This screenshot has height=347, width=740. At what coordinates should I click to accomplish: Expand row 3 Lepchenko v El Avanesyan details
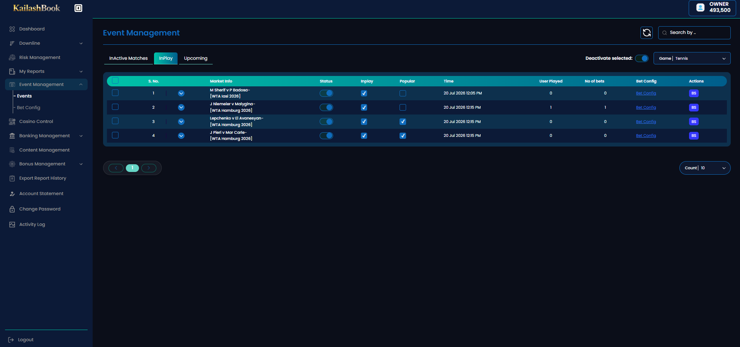click(181, 121)
